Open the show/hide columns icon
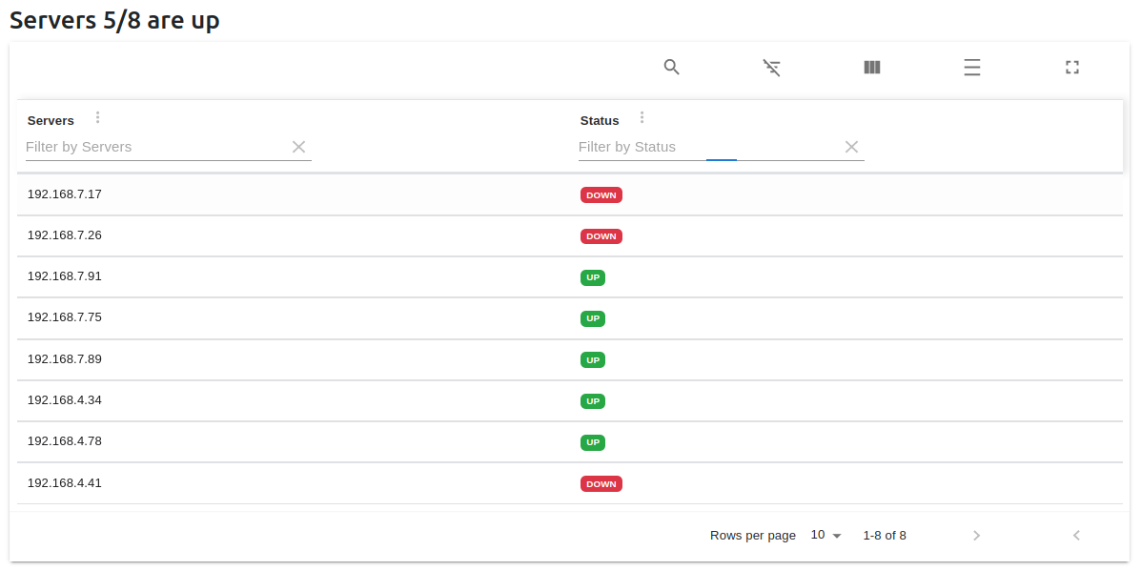Viewport: 1141px width, 571px height. (x=872, y=68)
